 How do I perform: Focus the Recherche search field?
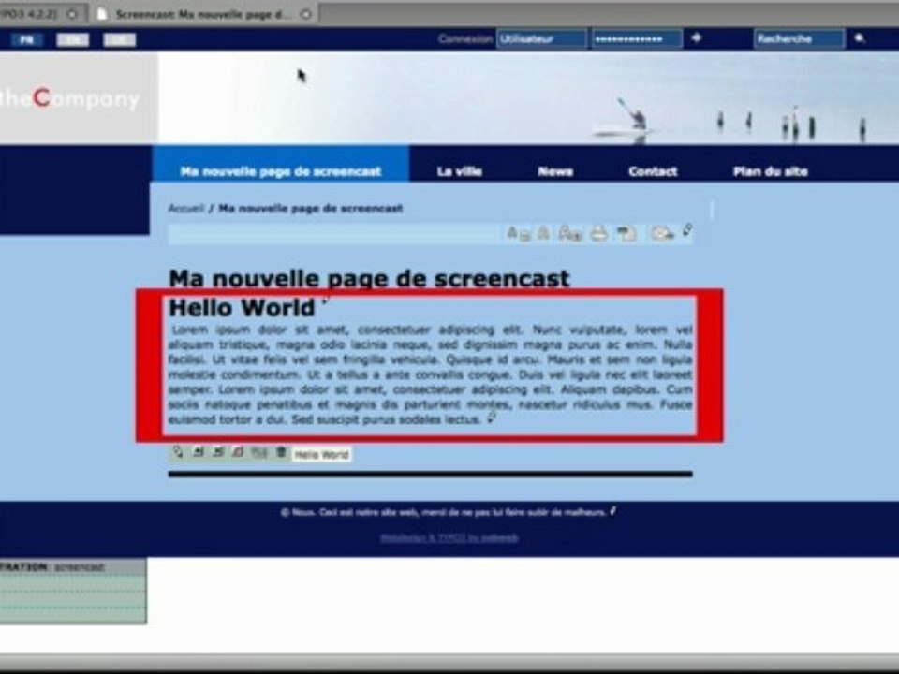799,39
